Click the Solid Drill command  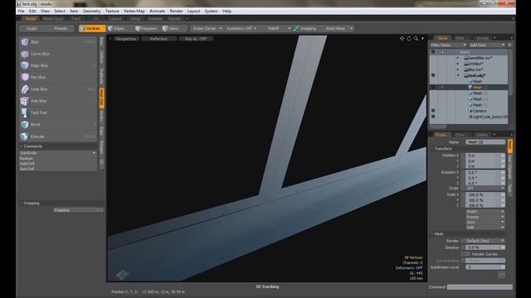point(57,164)
